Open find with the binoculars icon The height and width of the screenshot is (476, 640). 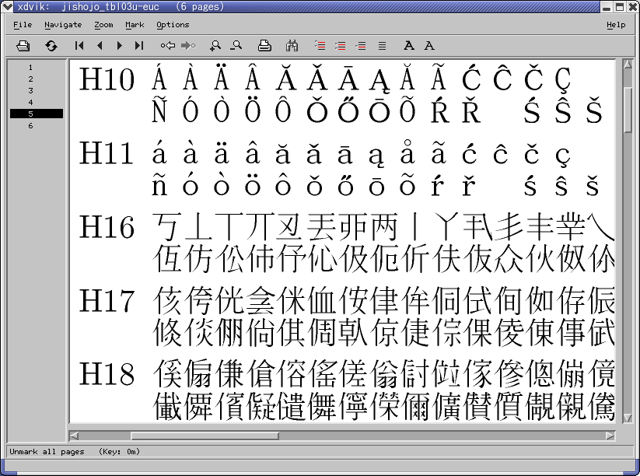pos(292,46)
